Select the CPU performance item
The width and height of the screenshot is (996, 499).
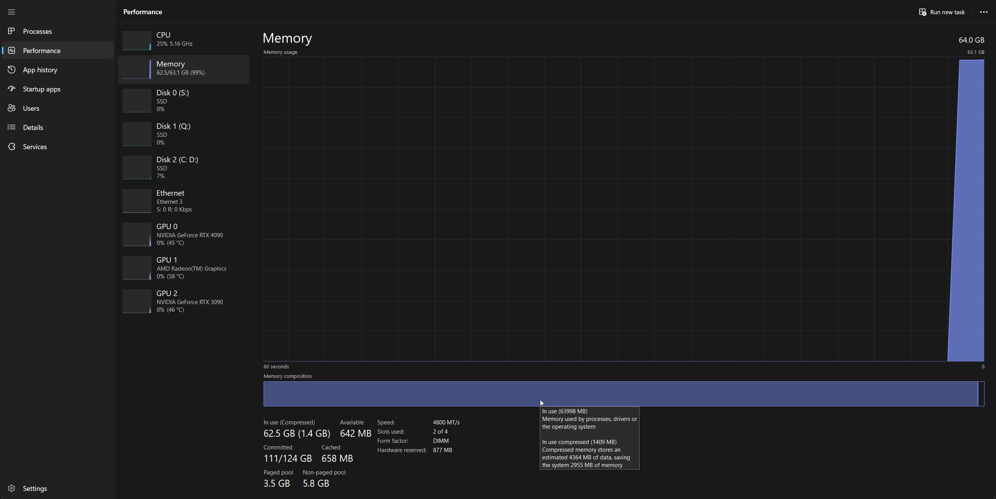pyautogui.click(x=183, y=40)
